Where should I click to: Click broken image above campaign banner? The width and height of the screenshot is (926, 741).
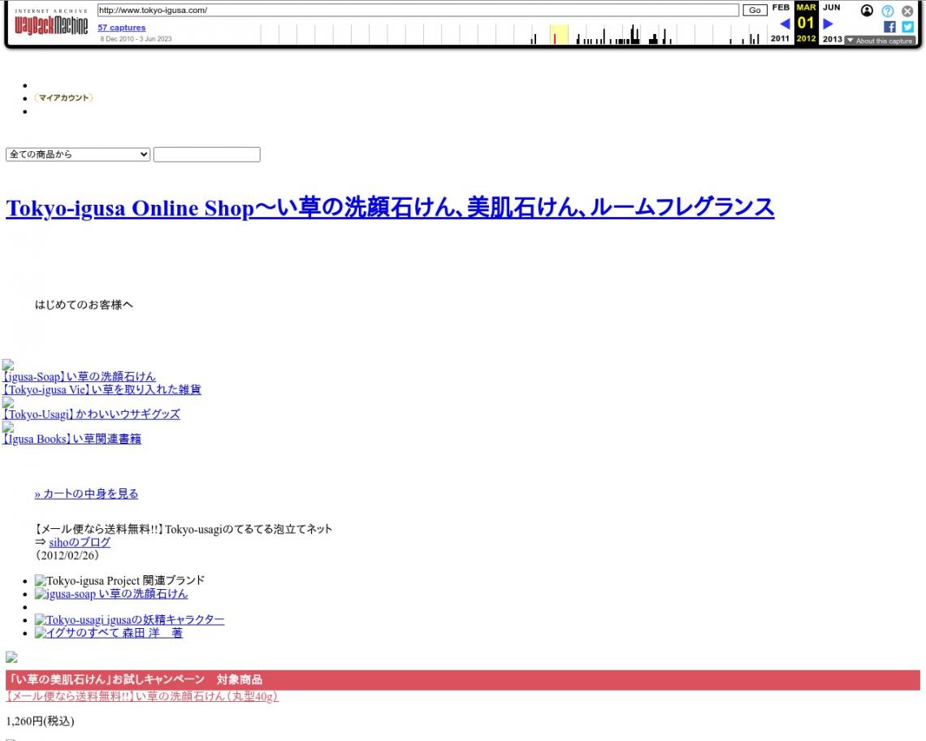[x=11, y=657]
